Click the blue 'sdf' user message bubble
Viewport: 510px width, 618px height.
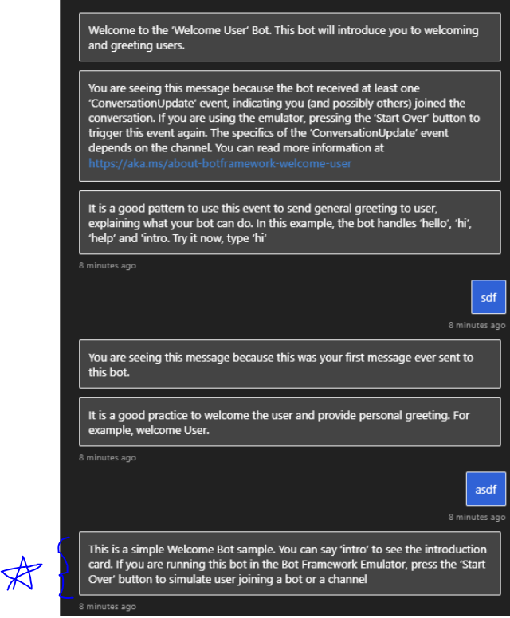488,297
